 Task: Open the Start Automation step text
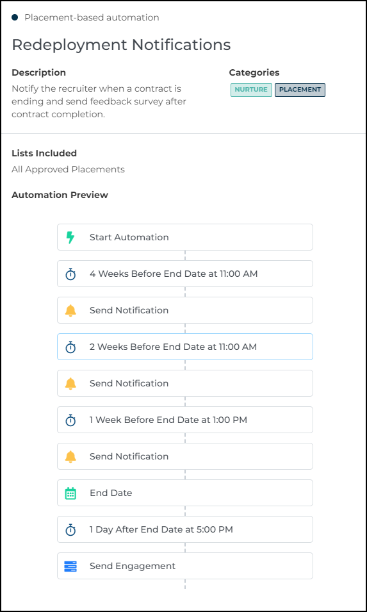129,237
